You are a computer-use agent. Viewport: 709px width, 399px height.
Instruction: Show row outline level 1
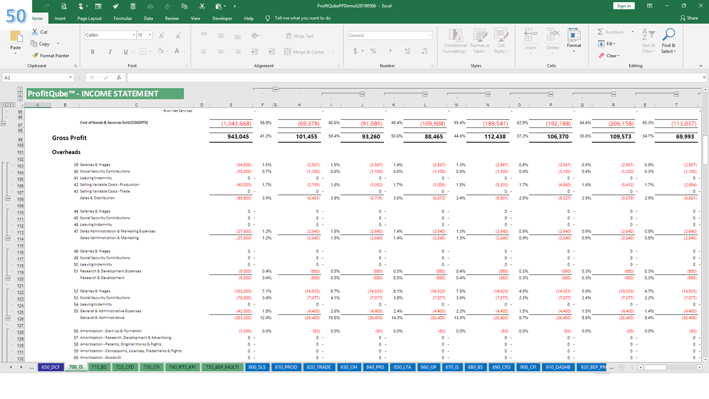click(3, 105)
